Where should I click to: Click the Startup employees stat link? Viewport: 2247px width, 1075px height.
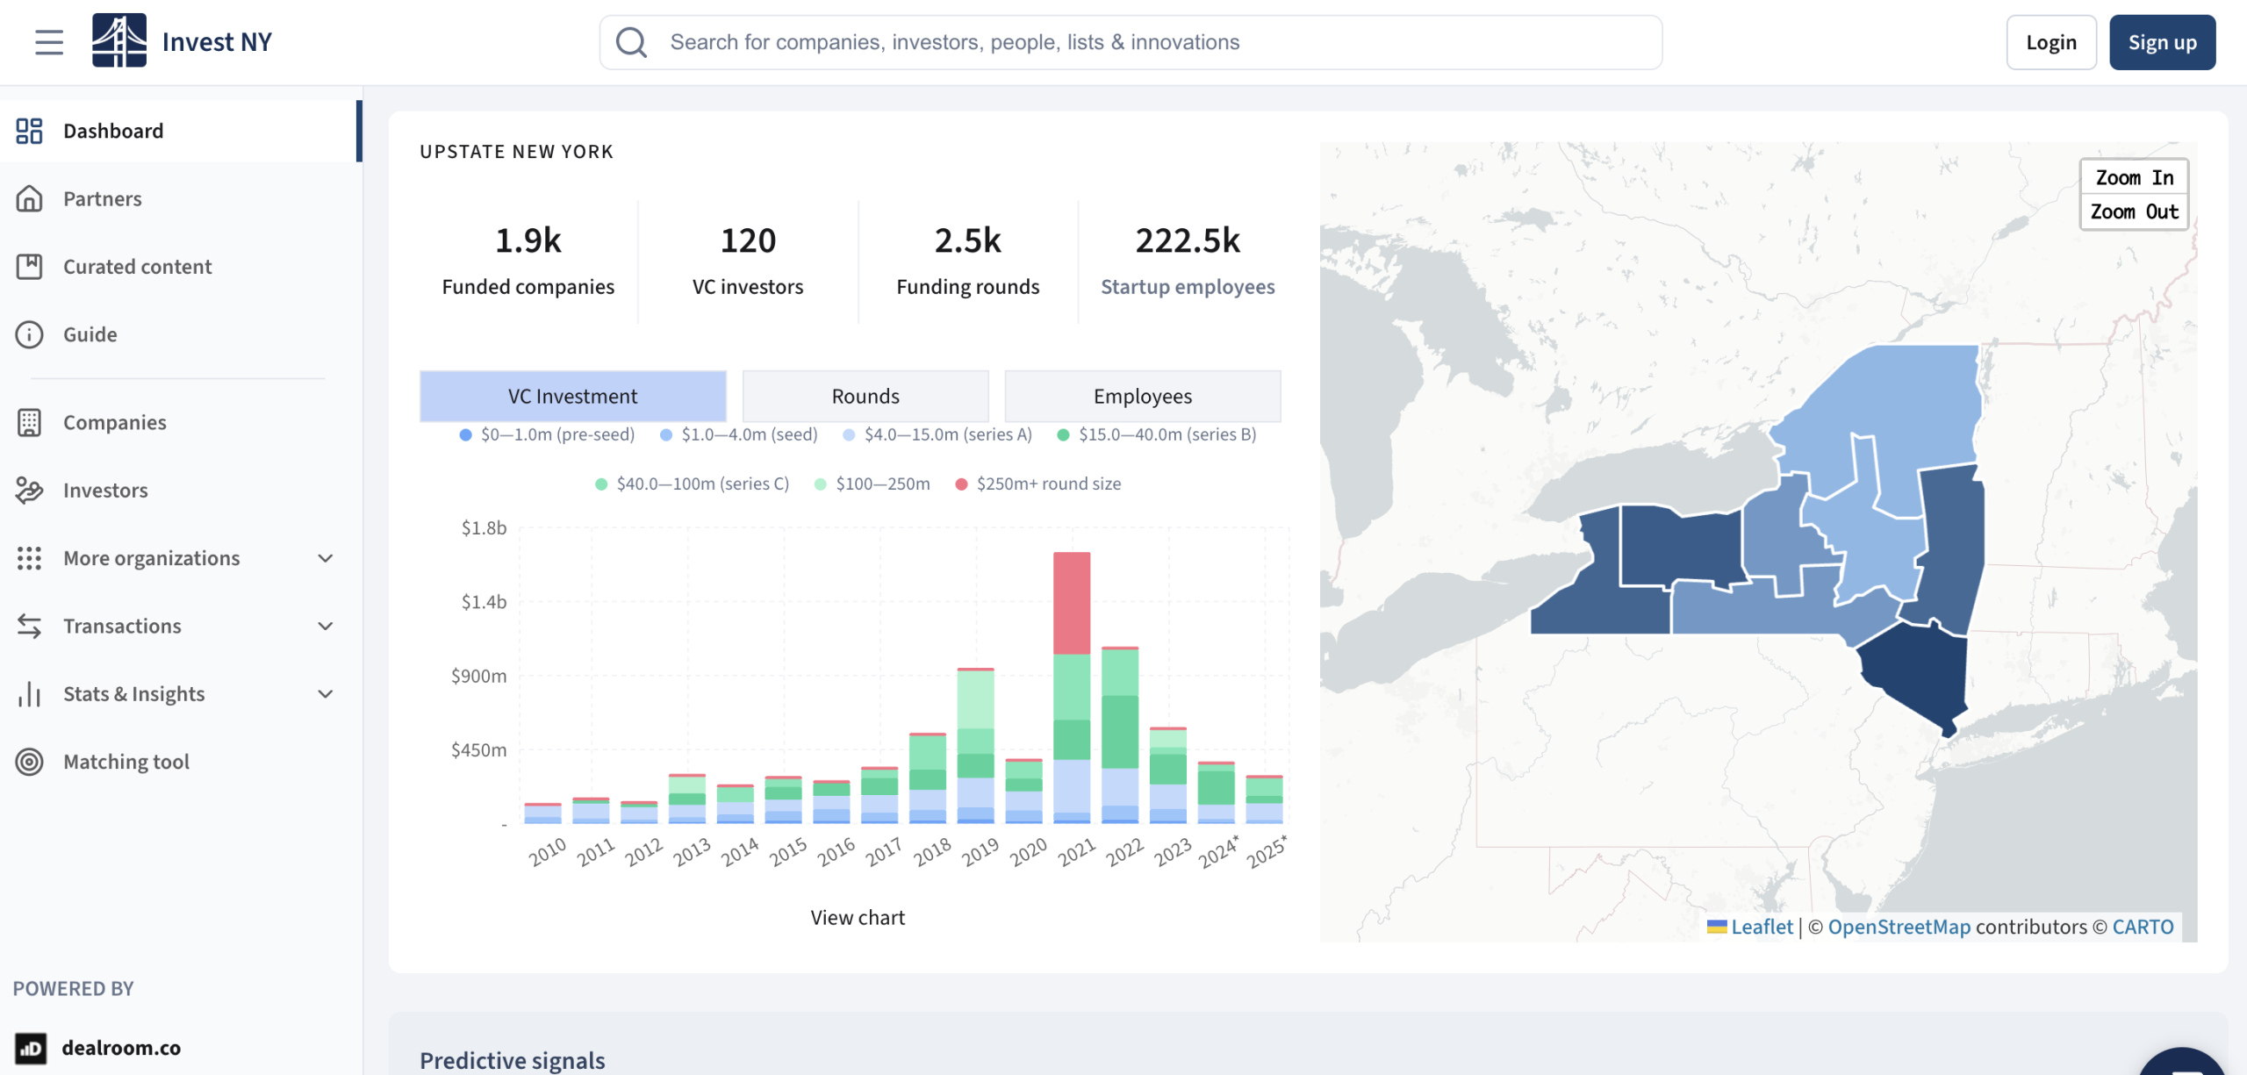pos(1188,286)
